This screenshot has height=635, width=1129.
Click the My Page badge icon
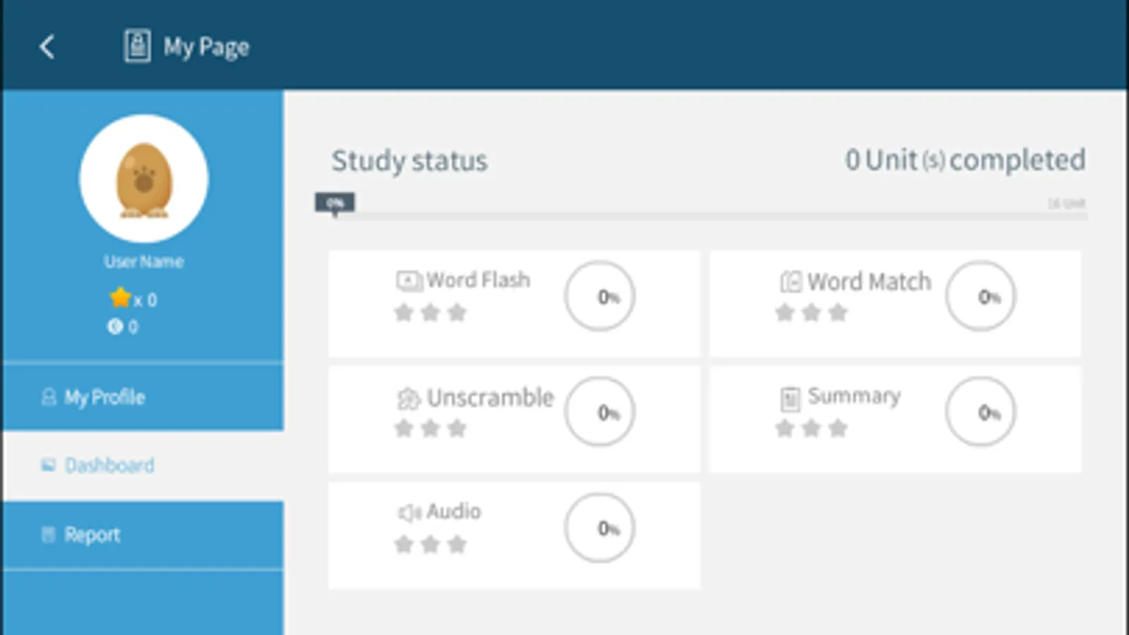(137, 47)
